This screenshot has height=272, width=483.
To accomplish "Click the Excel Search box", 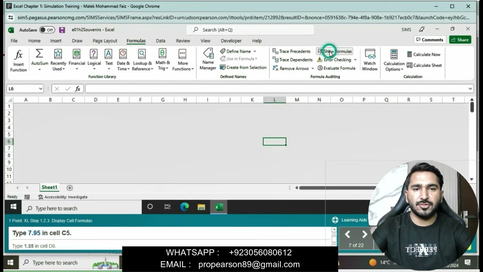I will (x=250, y=30).
